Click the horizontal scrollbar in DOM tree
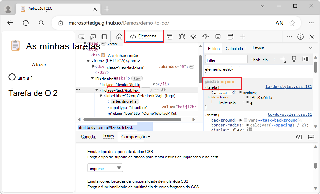The width and height of the screenshot is (320, 194). (132, 120)
